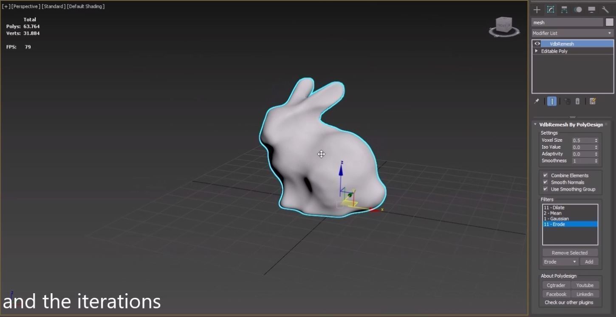
Task: Open the Create command panel tab
Action: (x=537, y=10)
